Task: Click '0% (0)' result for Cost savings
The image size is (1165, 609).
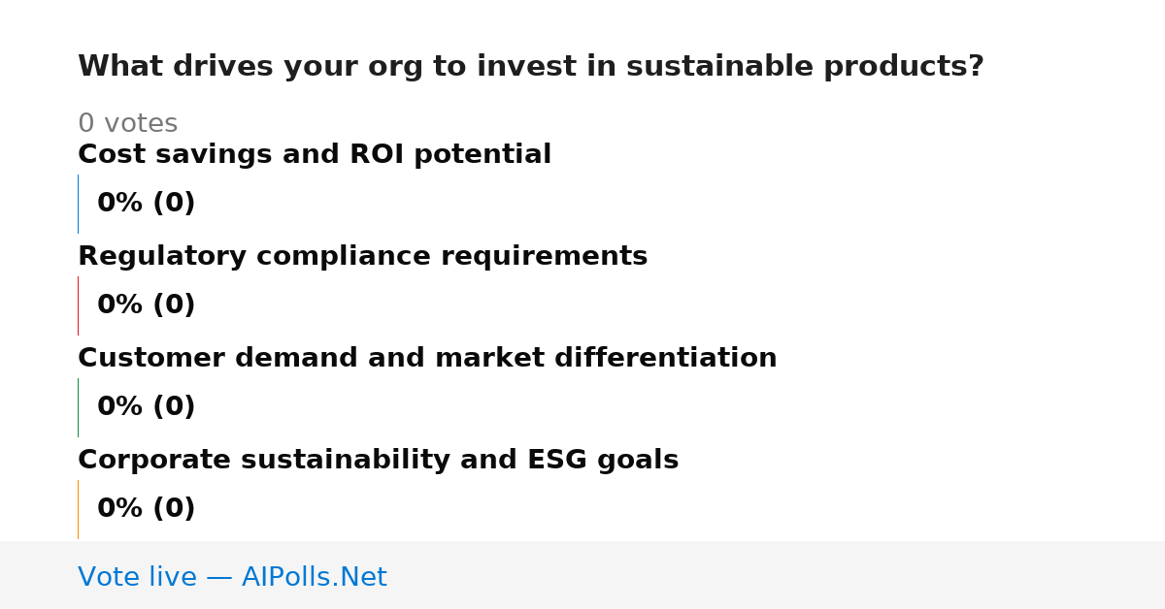Action: coord(146,204)
